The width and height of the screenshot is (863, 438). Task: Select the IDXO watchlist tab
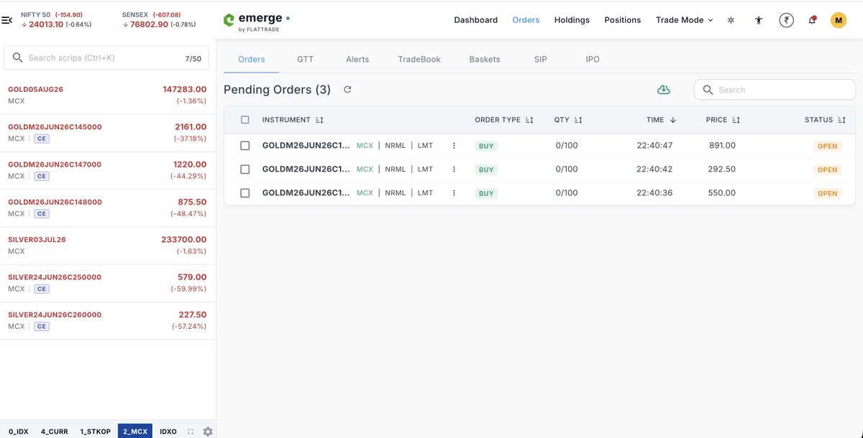click(x=168, y=432)
